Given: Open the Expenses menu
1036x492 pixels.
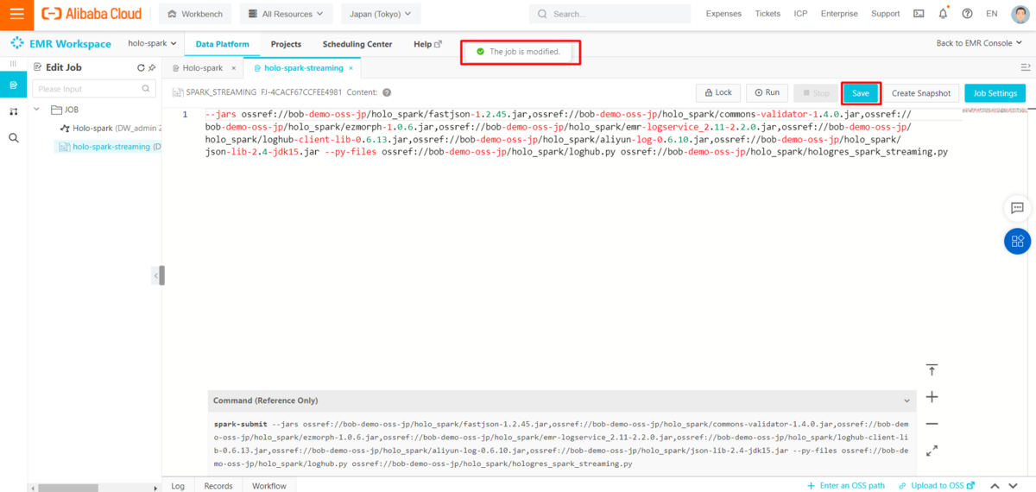Looking at the screenshot, I should 723,14.
